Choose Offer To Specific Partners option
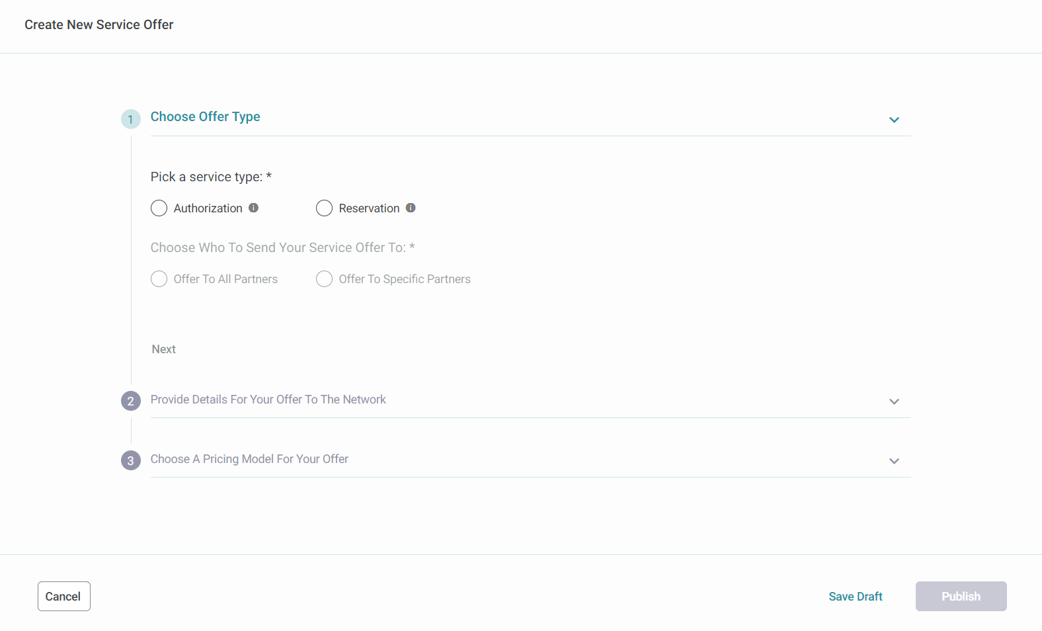 (x=324, y=279)
